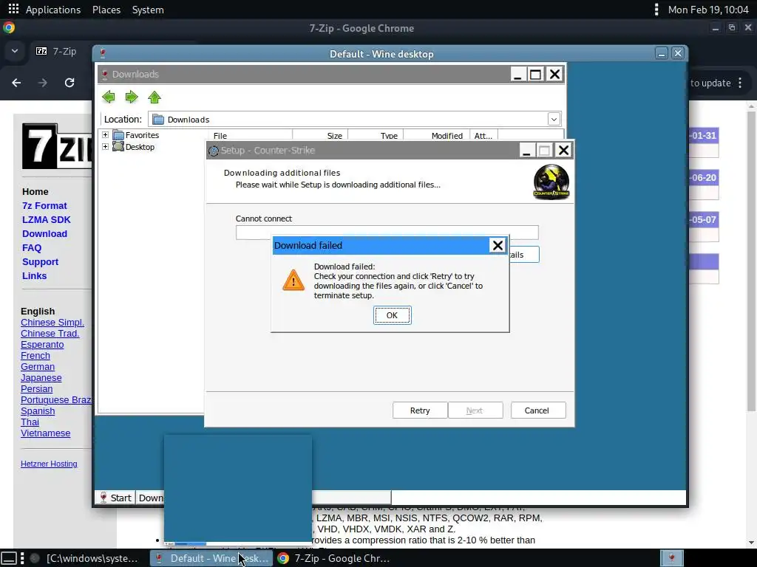Screen dimensions: 757x567
Task: Expand the Desktop tree node
Action: pyautogui.click(x=105, y=147)
